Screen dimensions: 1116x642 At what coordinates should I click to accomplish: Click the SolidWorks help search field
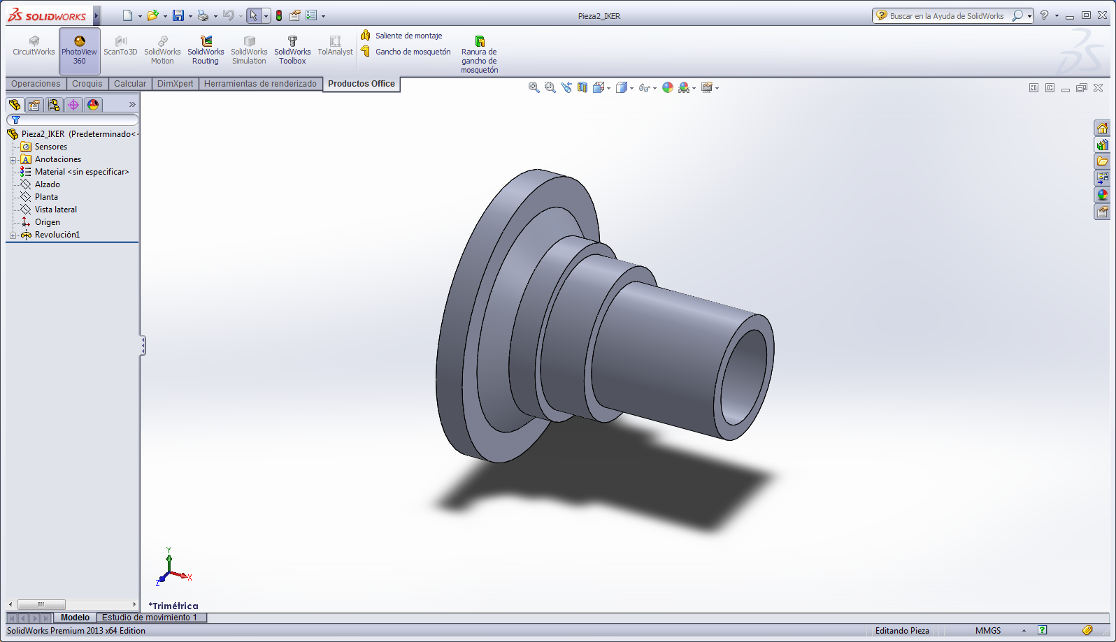coord(946,15)
